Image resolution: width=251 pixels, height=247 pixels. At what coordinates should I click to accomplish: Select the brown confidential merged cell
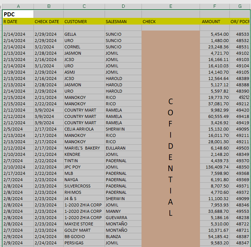click(171, 138)
